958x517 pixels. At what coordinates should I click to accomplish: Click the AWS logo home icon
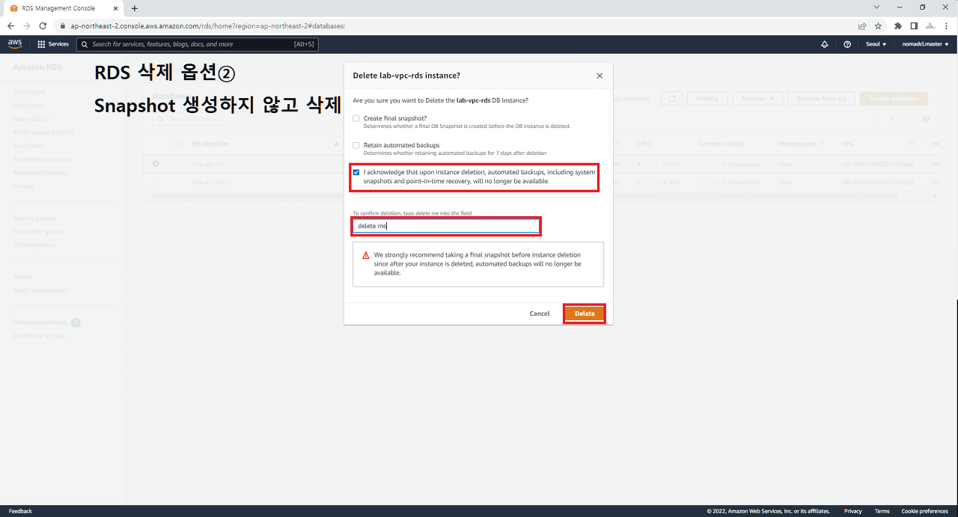(x=15, y=43)
